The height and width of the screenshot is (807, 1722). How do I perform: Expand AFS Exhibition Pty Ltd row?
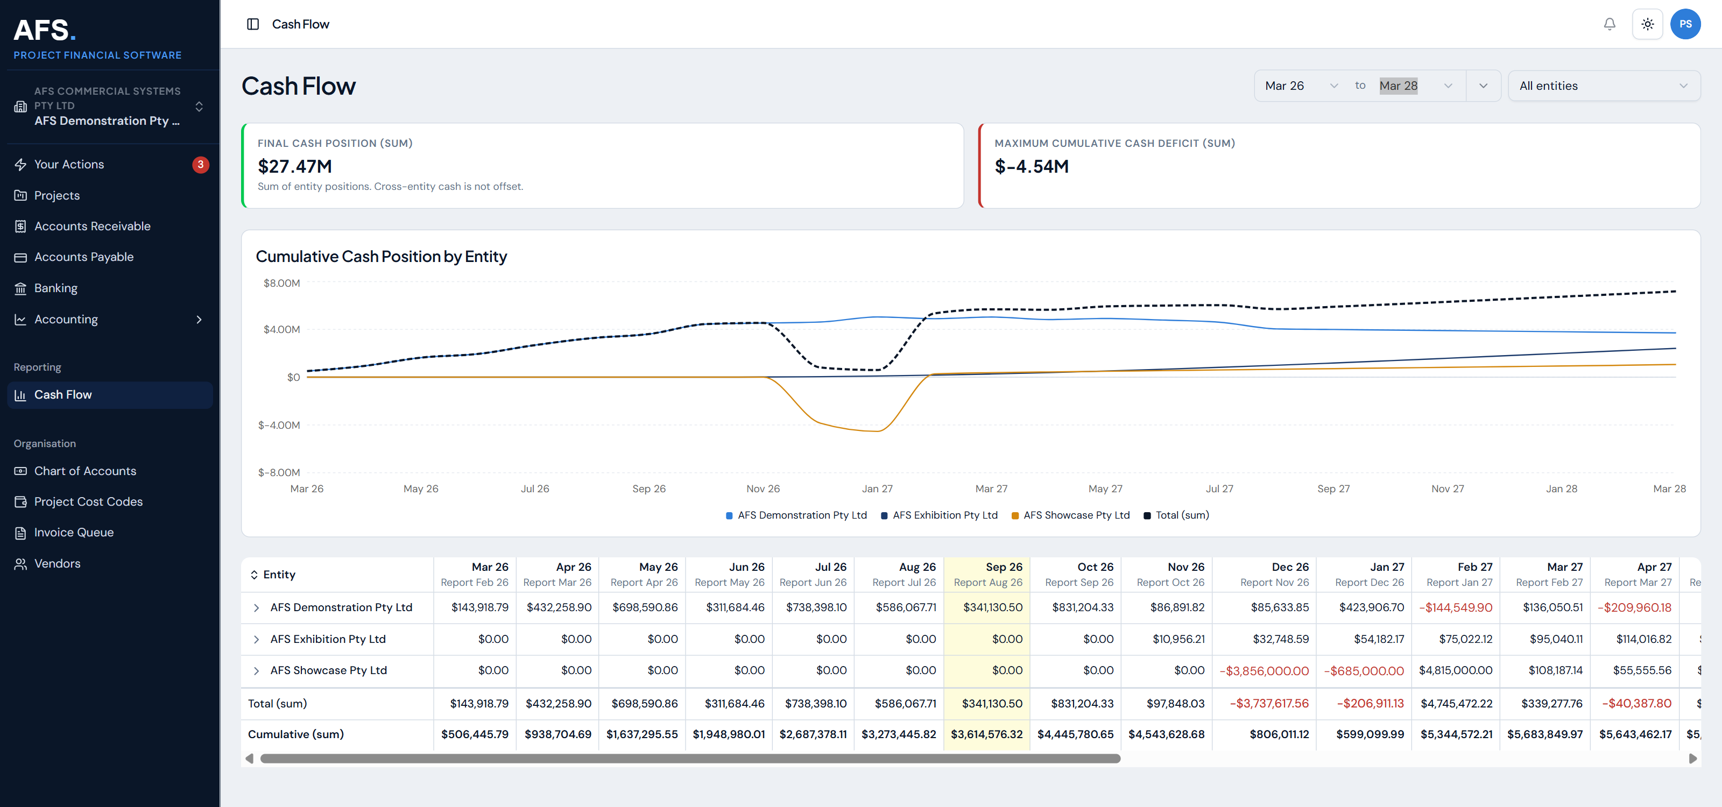click(x=256, y=639)
